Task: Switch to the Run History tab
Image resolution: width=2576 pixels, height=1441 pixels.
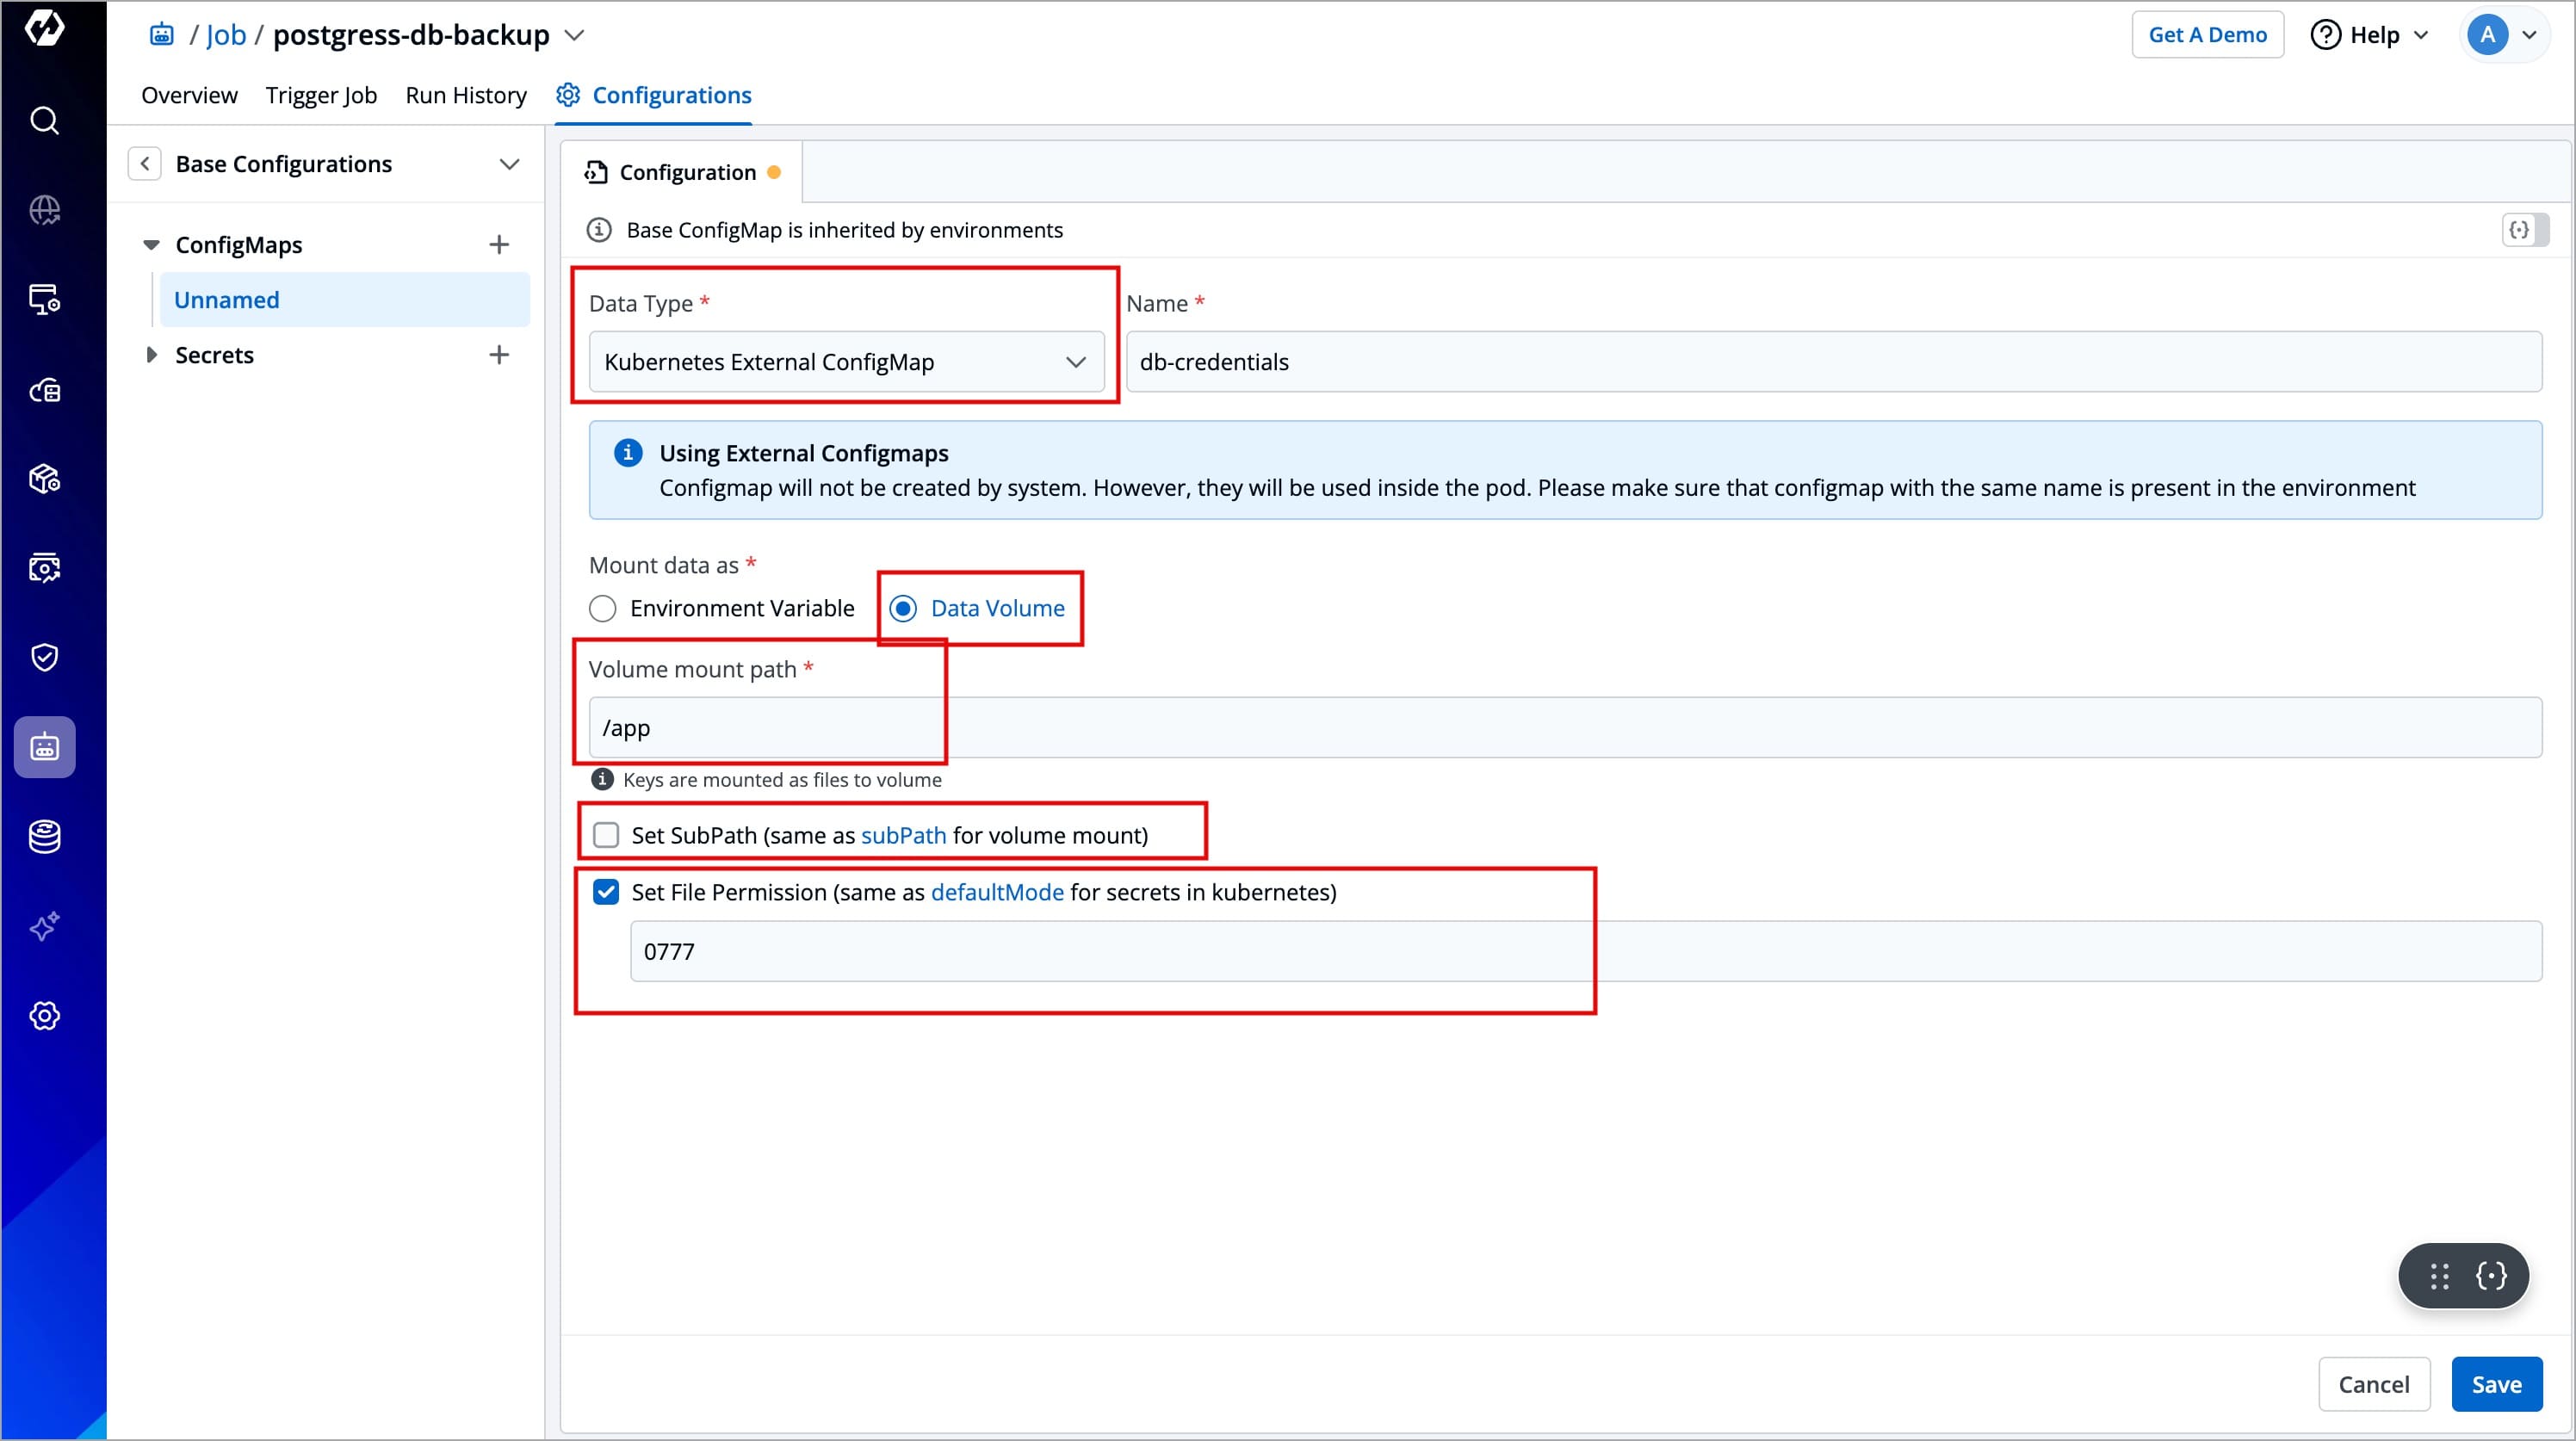Action: [466, 95]
